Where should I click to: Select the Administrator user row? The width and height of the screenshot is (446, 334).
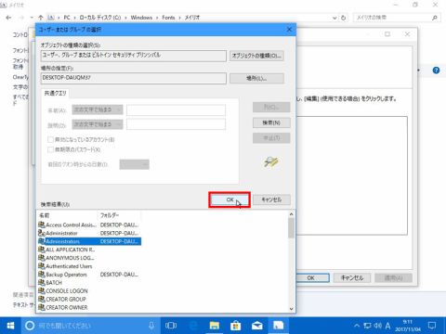point(88,233)
